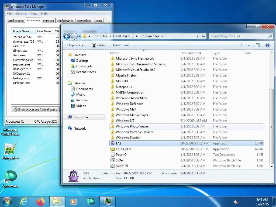
Task: Select the Windows Photo Viewer folder row
Action: tap(187, 126)
